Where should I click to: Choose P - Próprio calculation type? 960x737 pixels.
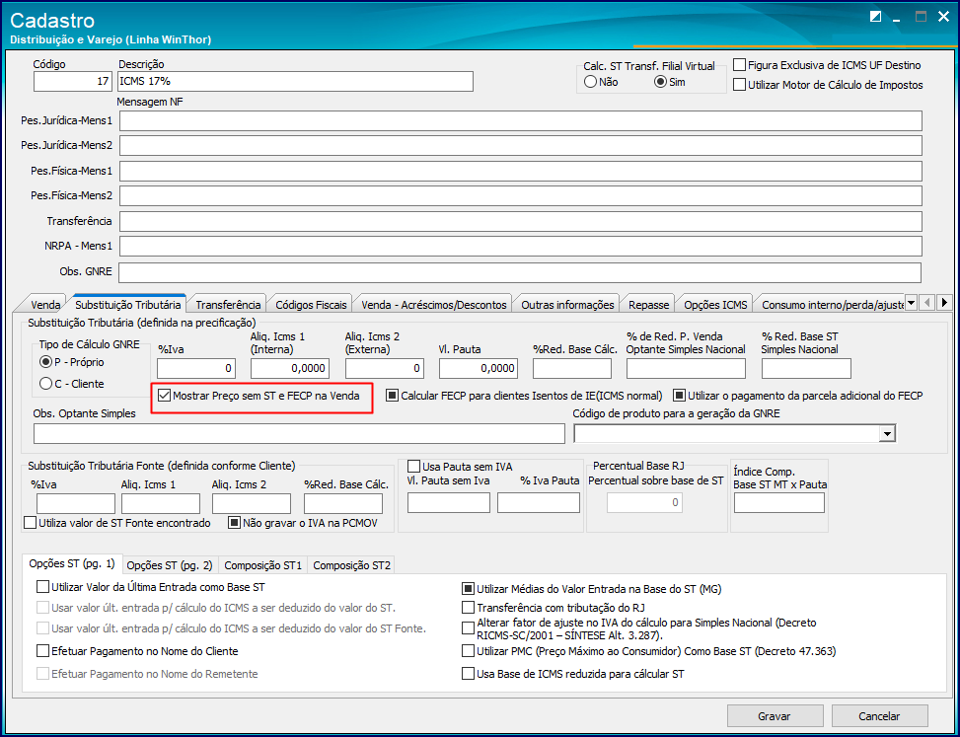pyautogui.click(x=72, y=362)
